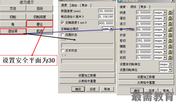This screenshot has width=176, height=108.
Task: Edit 返回 feed value field
Action: (144, 58)
